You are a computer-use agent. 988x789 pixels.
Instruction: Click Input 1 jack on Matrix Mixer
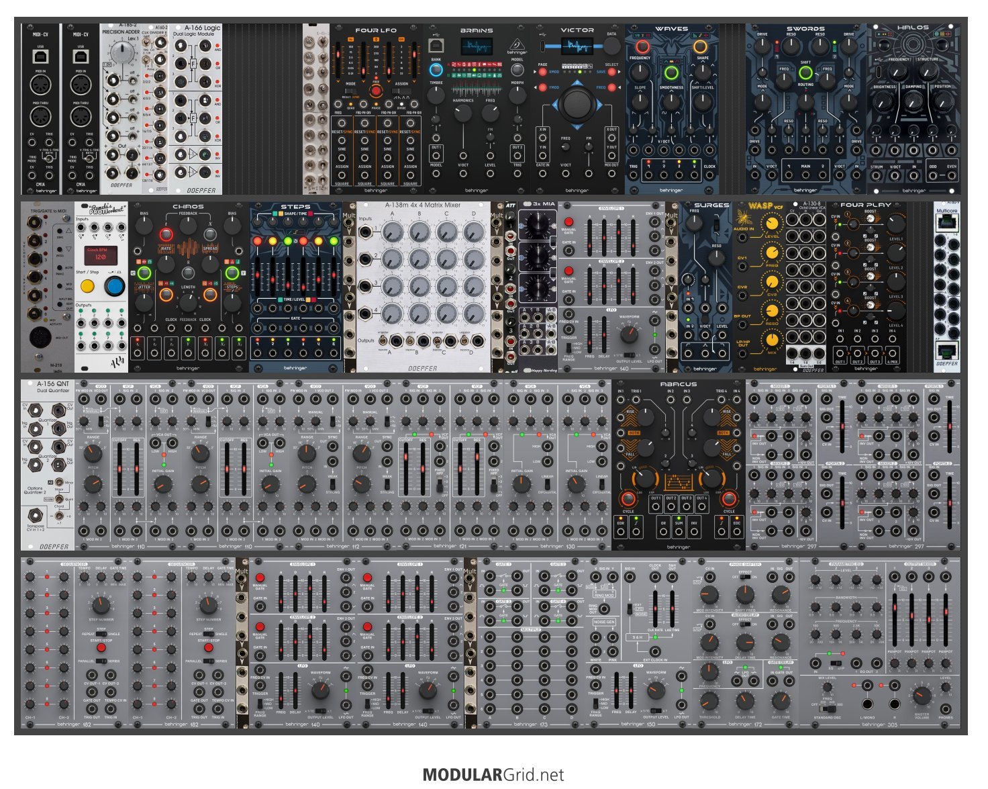[x=366, y=232]
